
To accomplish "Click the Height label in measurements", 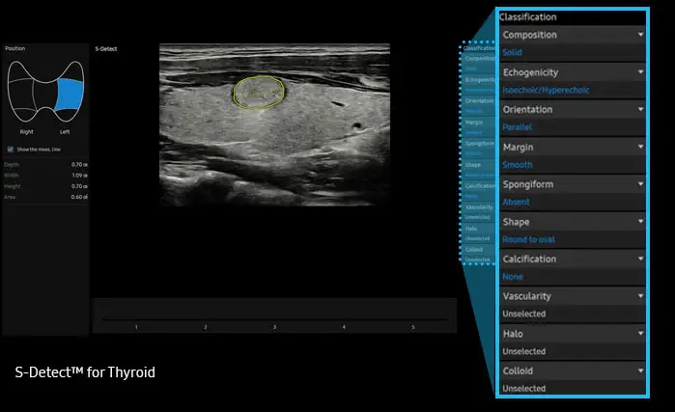I will pos(12,186).
